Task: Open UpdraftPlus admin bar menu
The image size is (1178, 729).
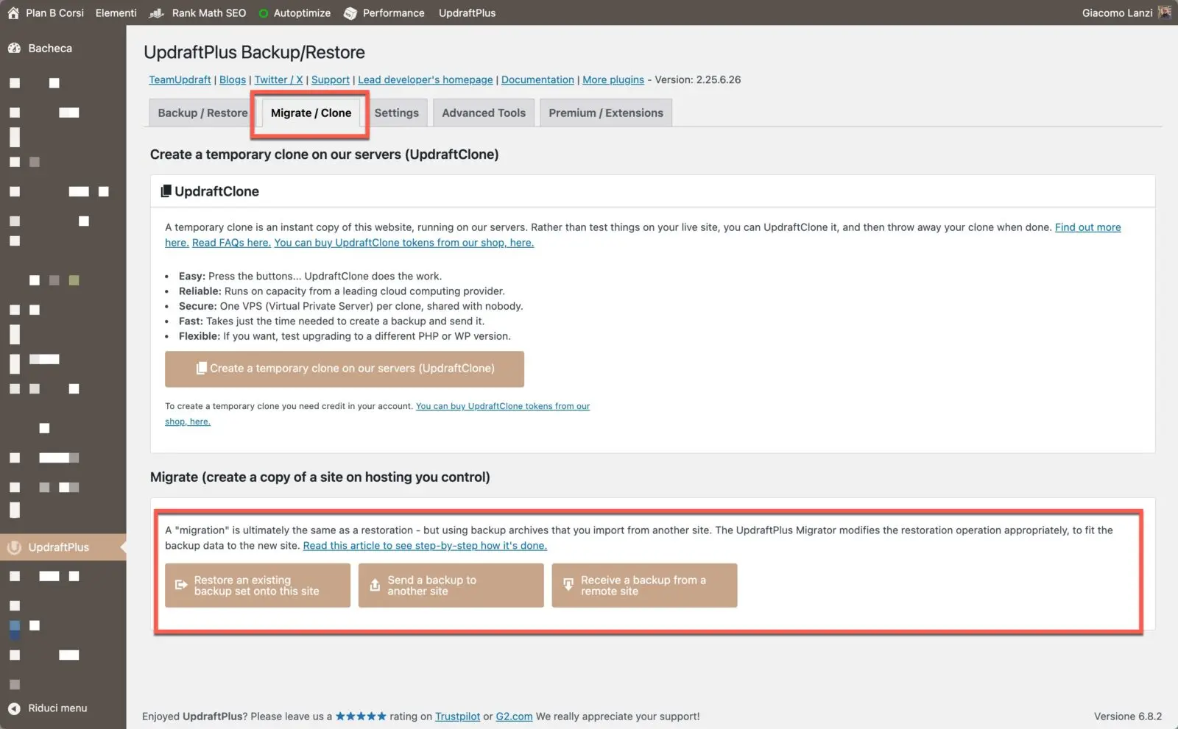Action: (x=467, y=13)
